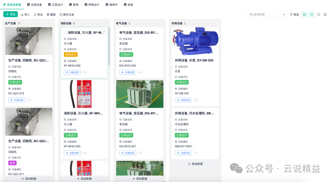331x182 pixels.
Task: Open more options on SB240710001 card
Action: point(196,153)
